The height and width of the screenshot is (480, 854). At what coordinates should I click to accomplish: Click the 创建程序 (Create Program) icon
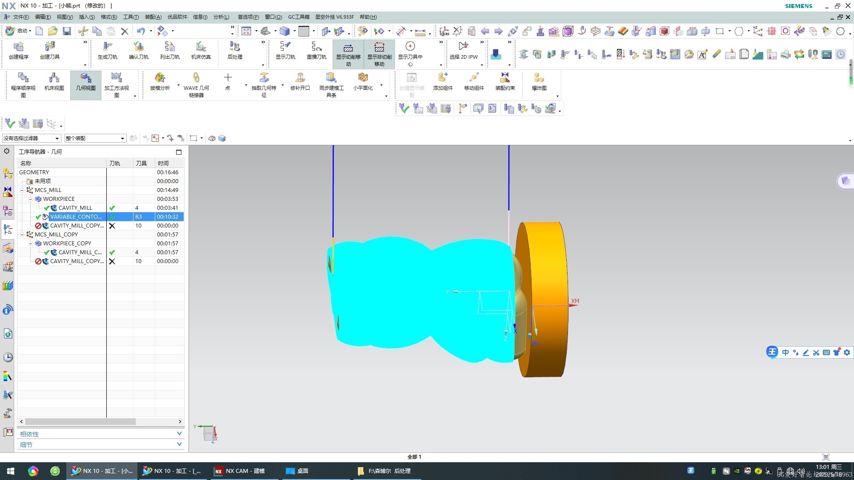tap(19, 50)
